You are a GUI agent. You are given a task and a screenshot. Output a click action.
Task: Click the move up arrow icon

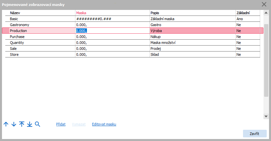click(6, 124)
